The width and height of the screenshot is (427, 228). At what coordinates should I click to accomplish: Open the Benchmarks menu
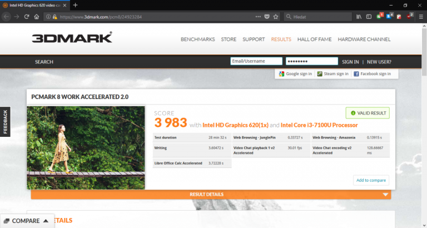coord(198,39)
